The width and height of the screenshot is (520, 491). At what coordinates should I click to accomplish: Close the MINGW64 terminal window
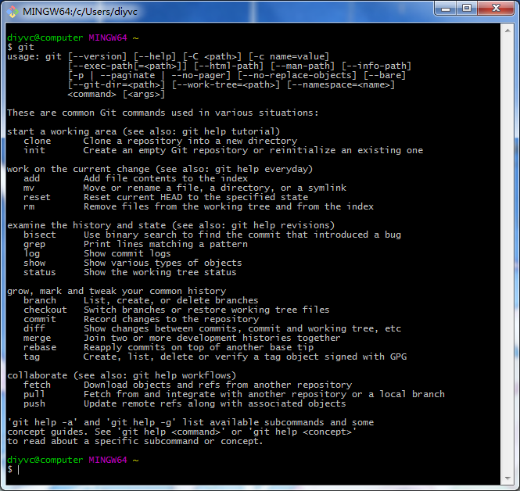(496, 9)
